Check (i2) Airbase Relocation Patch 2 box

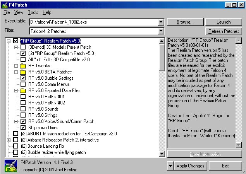pos(15,140)
